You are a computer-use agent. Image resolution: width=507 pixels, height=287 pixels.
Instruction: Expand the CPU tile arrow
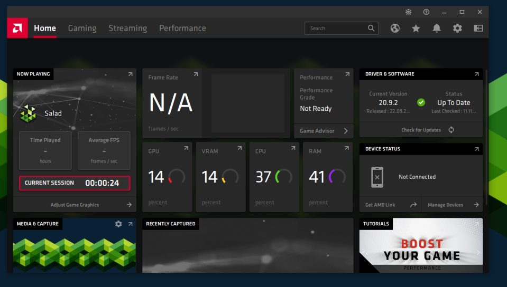(x=293, y=148)
